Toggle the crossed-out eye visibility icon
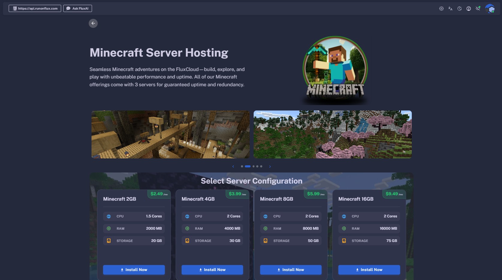The height and width of the screenshot is (280, 502). (x=478, y=9)
